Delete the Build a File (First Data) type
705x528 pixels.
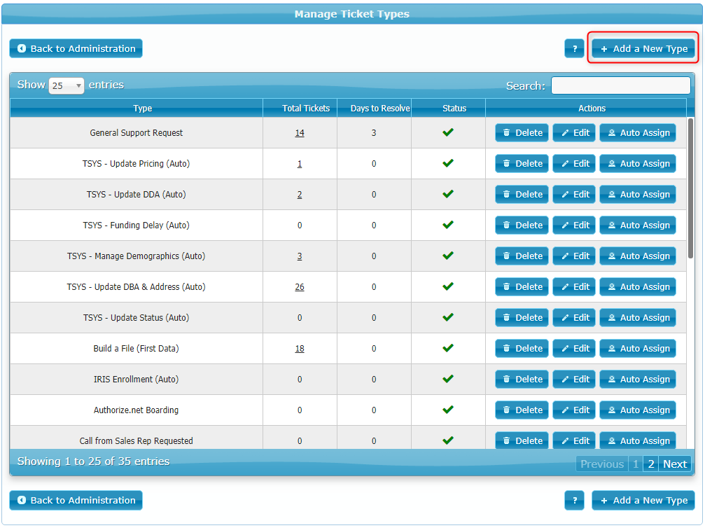coord(522,349)
